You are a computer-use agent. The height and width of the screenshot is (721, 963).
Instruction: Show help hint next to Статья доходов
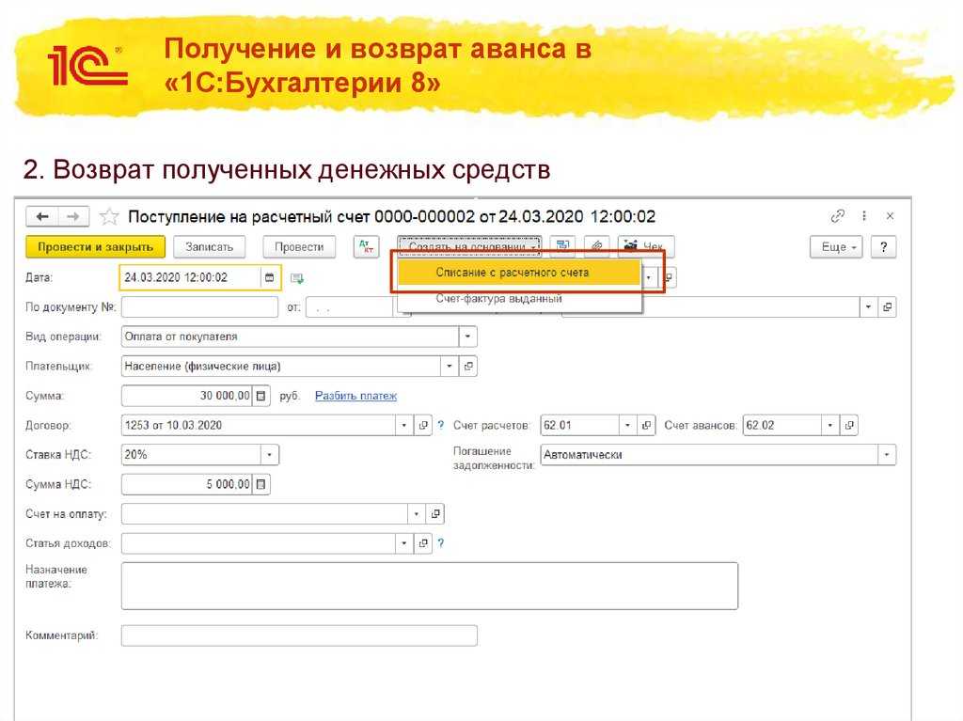440,543
